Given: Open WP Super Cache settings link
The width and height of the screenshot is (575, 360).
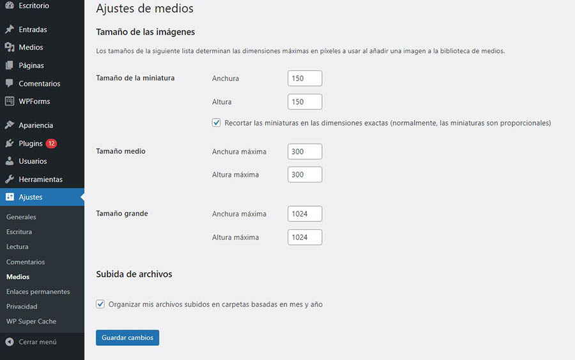Looking at the screenshot, I should [x=31, y=321].
